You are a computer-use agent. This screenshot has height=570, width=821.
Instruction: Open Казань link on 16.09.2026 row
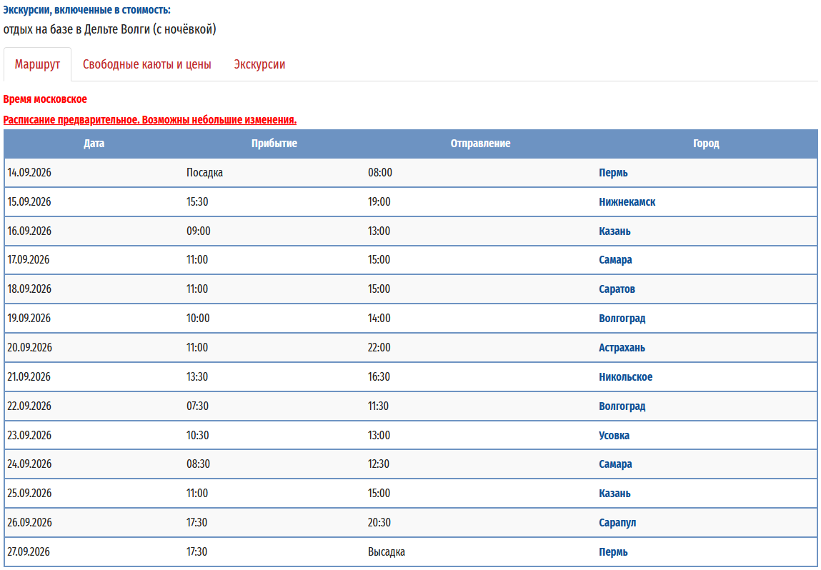(614, 231)
